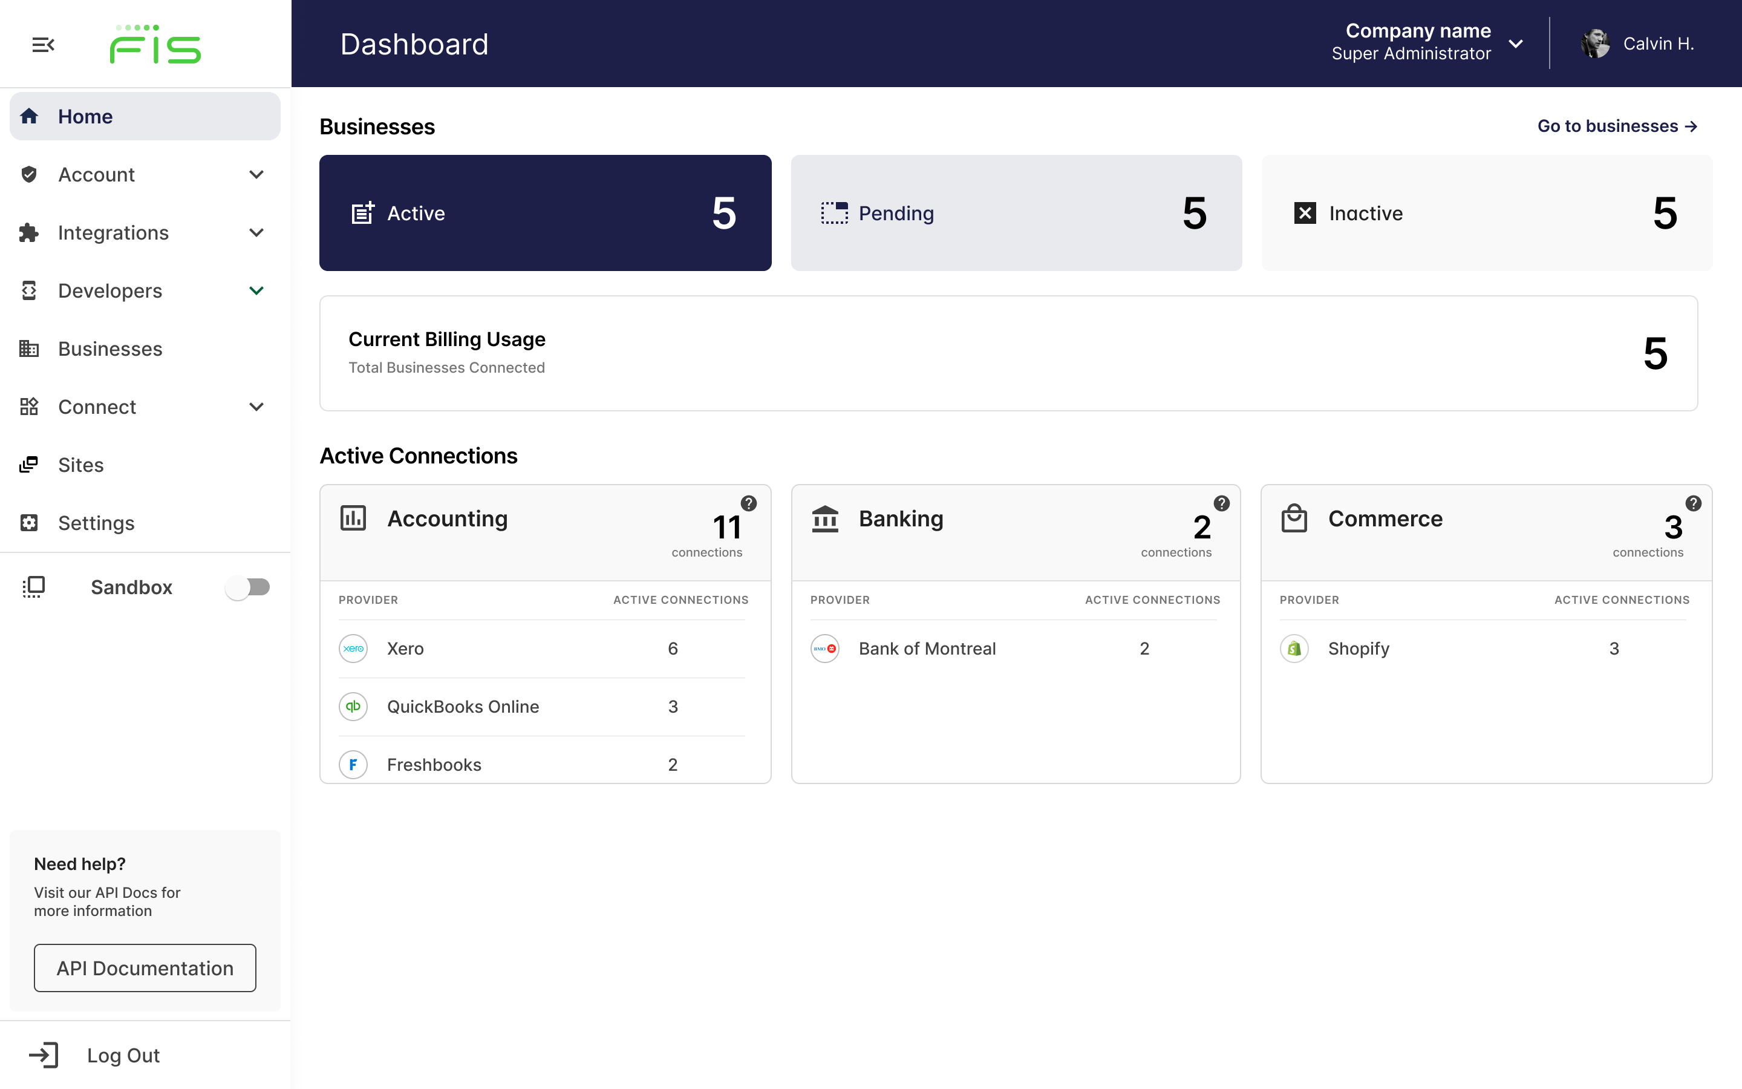Click the Freshbooks provider name
Image resolution: width=1742 pixels, height=1089 pixels.
coord(434,764)
